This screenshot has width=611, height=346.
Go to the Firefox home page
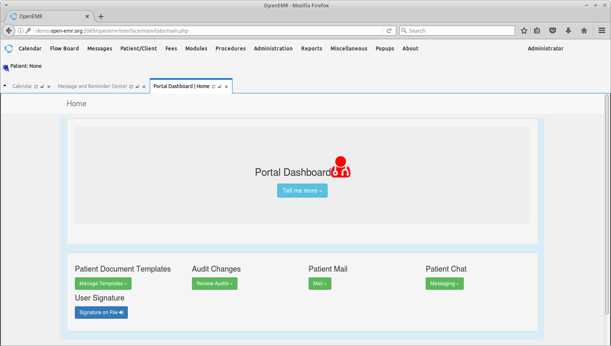(584, 31)
